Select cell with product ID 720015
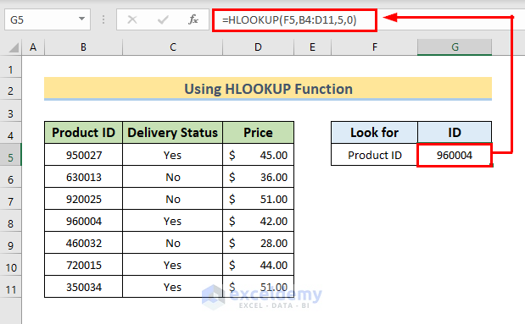Image resolution: width=525 pixels, height=324 pixels. click(x=83, y=266)
